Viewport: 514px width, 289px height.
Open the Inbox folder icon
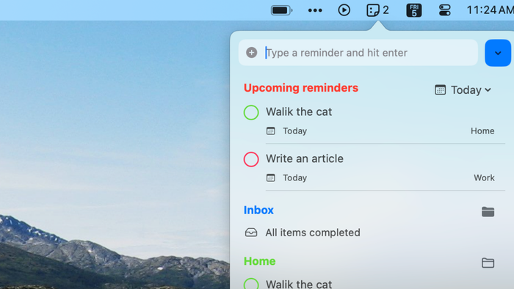point(488,212)
